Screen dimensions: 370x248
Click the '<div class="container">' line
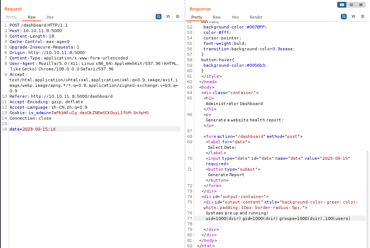coord(230,93)
